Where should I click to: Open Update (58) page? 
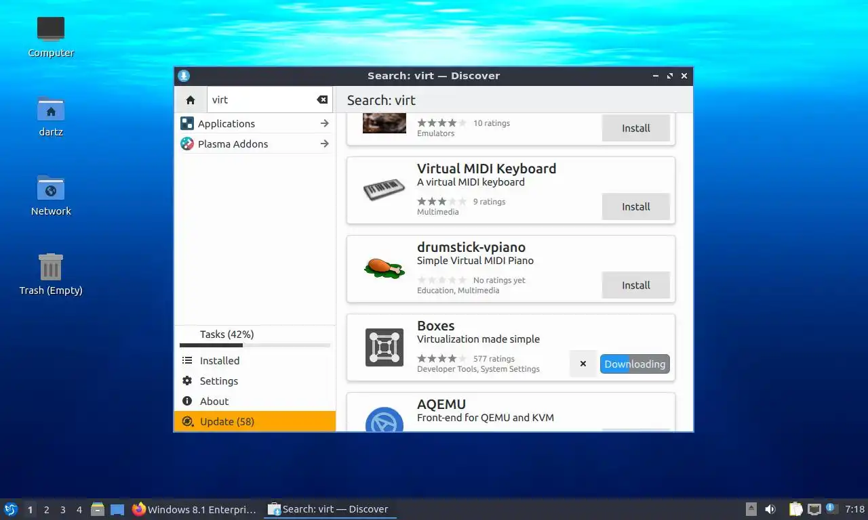pyautogui.click(x=255, y=421)
